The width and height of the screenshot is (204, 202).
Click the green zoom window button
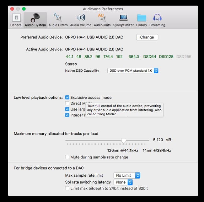coord(24,9)
